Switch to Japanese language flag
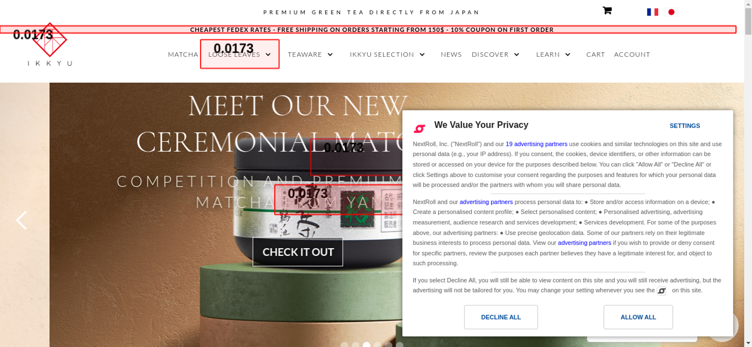 tap(671, 12)
